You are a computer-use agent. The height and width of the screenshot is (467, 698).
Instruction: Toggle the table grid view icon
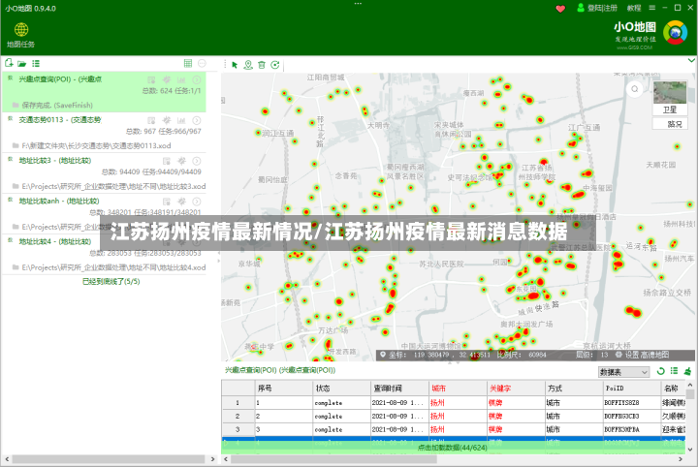188,63
